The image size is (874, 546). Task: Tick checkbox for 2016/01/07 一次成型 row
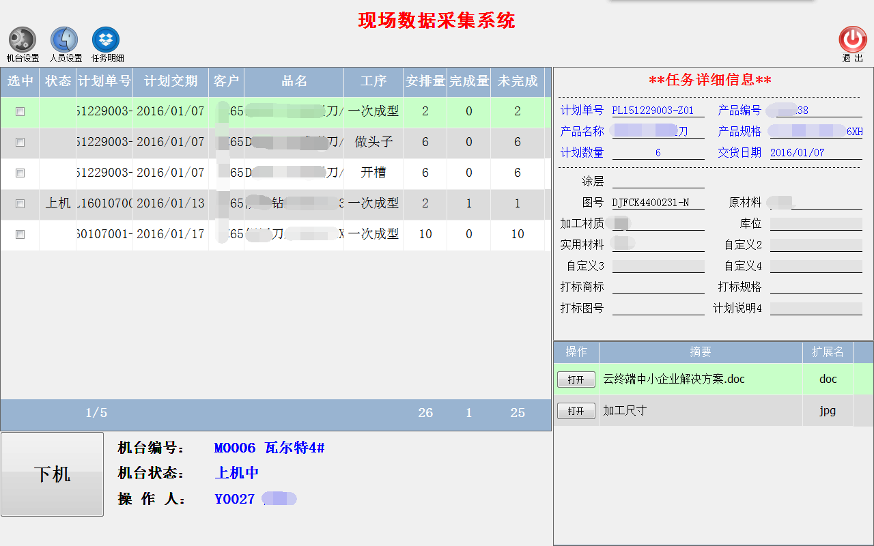(20, 111)
